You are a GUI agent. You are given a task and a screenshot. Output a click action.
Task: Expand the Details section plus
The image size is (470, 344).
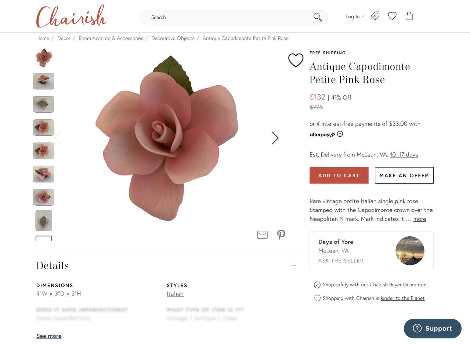[294, 266]
